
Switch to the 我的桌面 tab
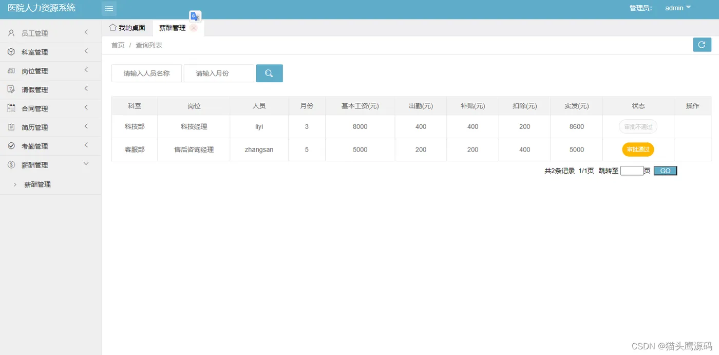click(127, 28)
